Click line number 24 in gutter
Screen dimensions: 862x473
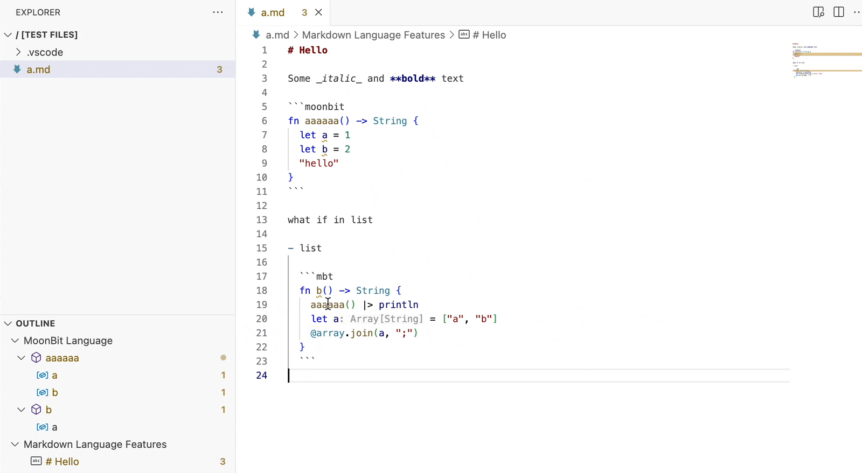pos(261,376)
